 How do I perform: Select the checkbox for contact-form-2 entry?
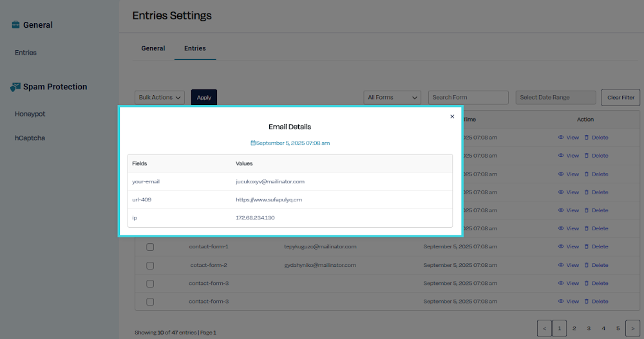coord(150,265)
